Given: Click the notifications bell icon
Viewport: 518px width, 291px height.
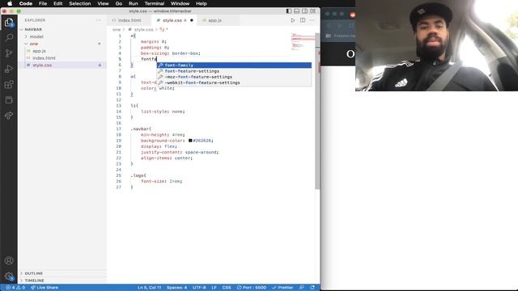Looking at the screenshot, I should click(x=312, y=288).
